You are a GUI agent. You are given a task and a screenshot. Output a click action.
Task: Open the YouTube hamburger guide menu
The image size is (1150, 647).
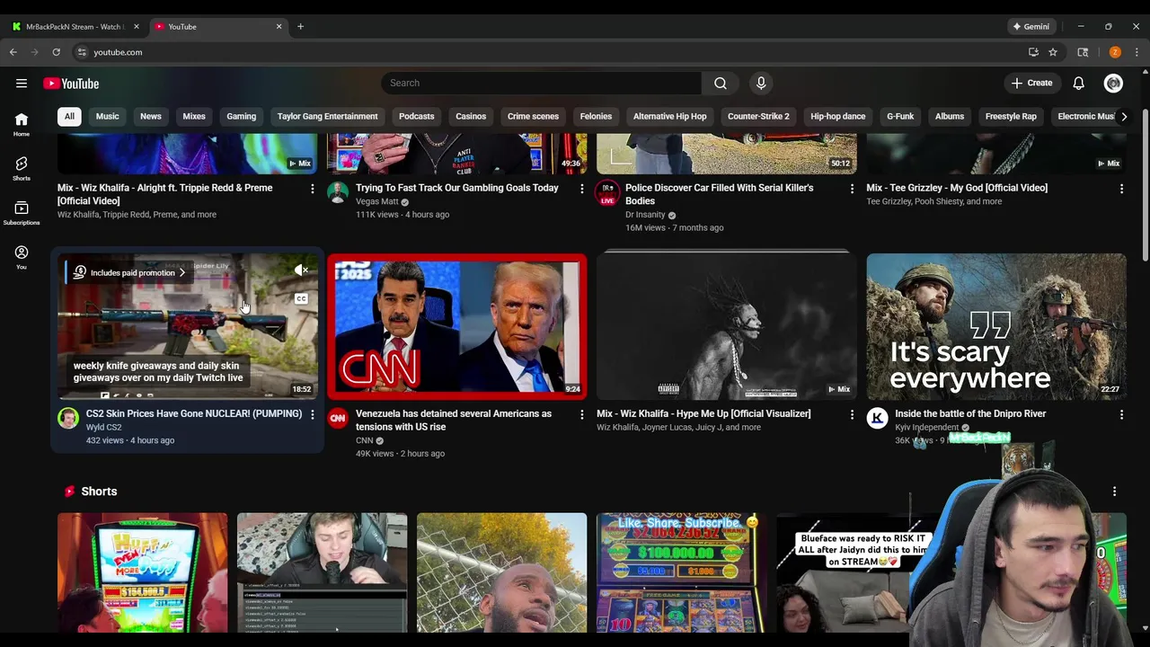coord(22,84)
